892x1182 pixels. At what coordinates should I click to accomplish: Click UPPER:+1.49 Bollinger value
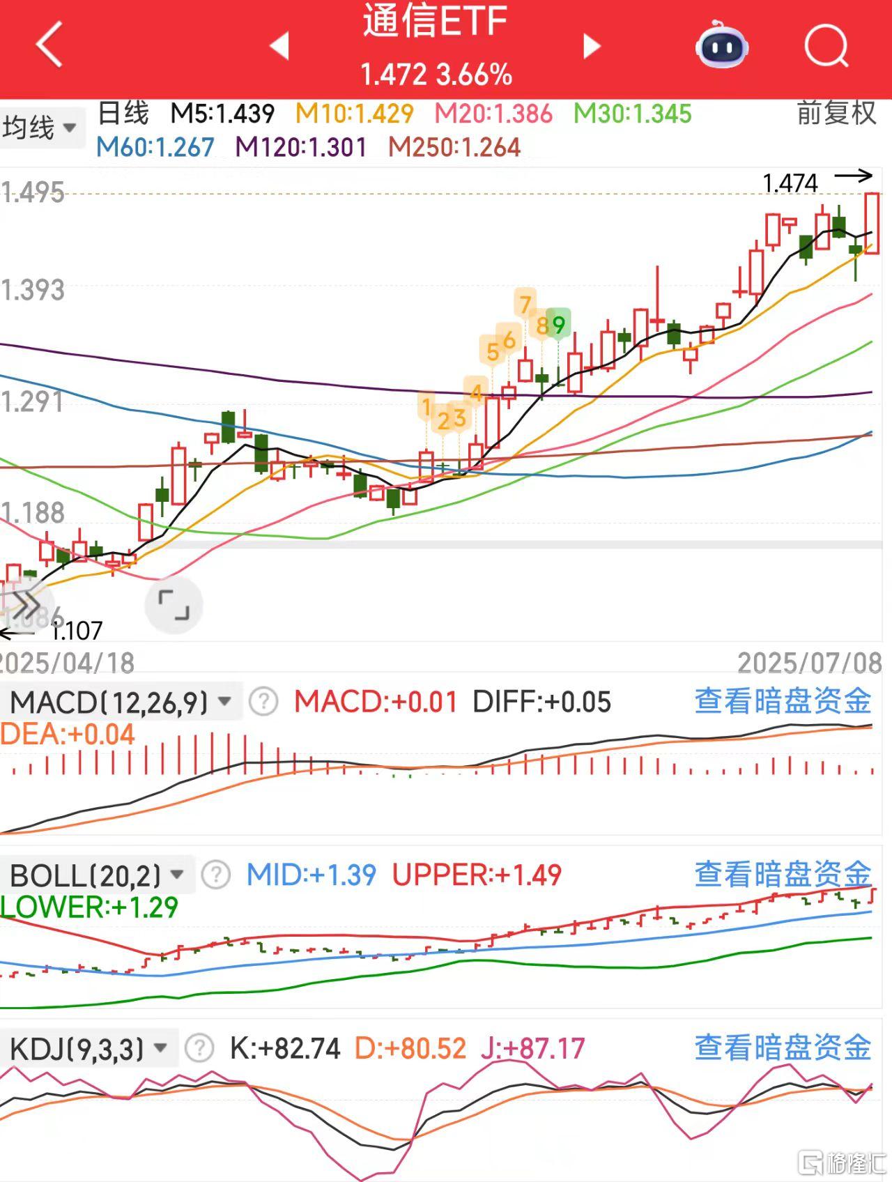(x=477, y=874)
